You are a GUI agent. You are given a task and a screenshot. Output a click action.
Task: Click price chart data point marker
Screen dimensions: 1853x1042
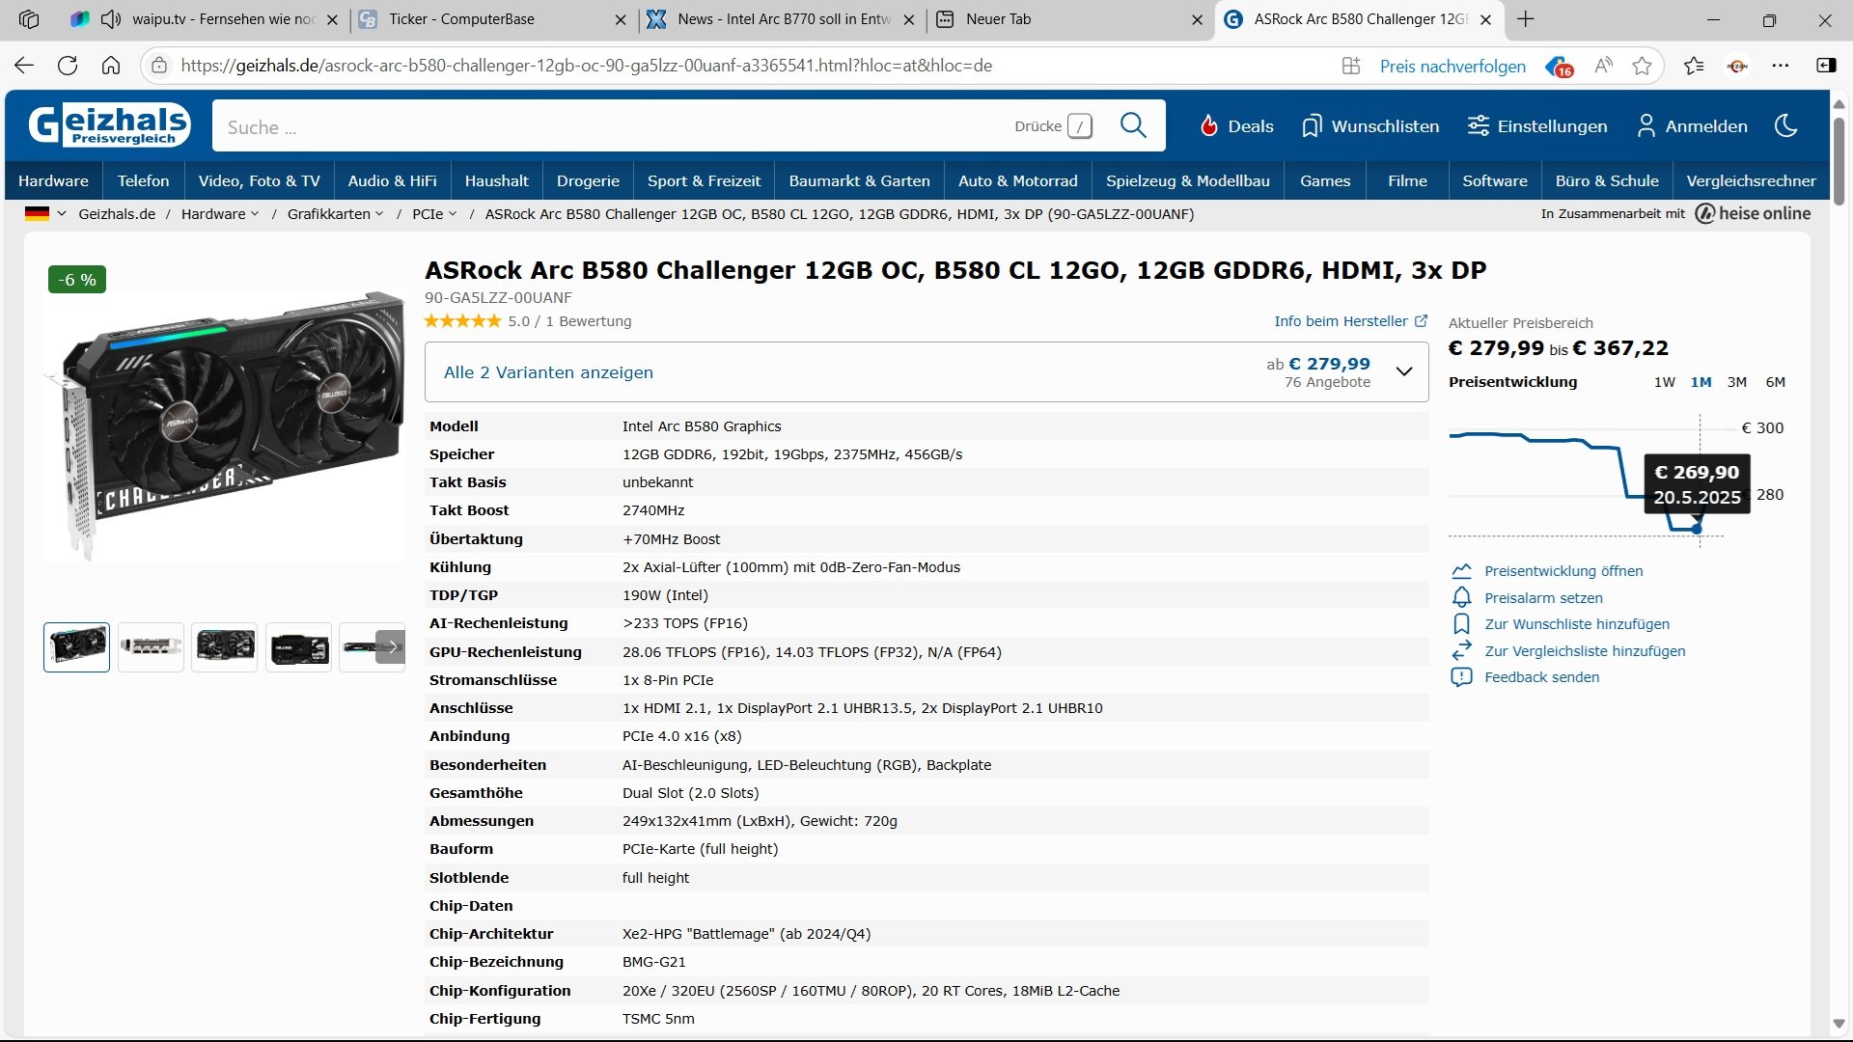(1697, 529)
